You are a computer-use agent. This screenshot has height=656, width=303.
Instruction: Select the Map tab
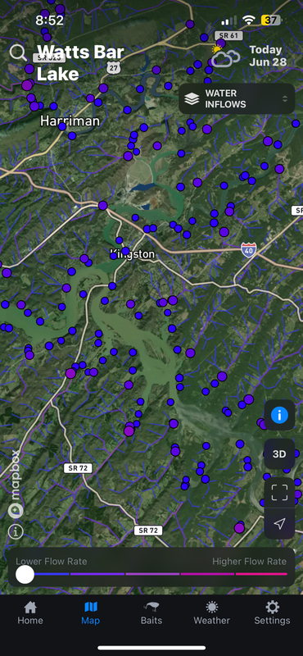[x=91, y=613]
